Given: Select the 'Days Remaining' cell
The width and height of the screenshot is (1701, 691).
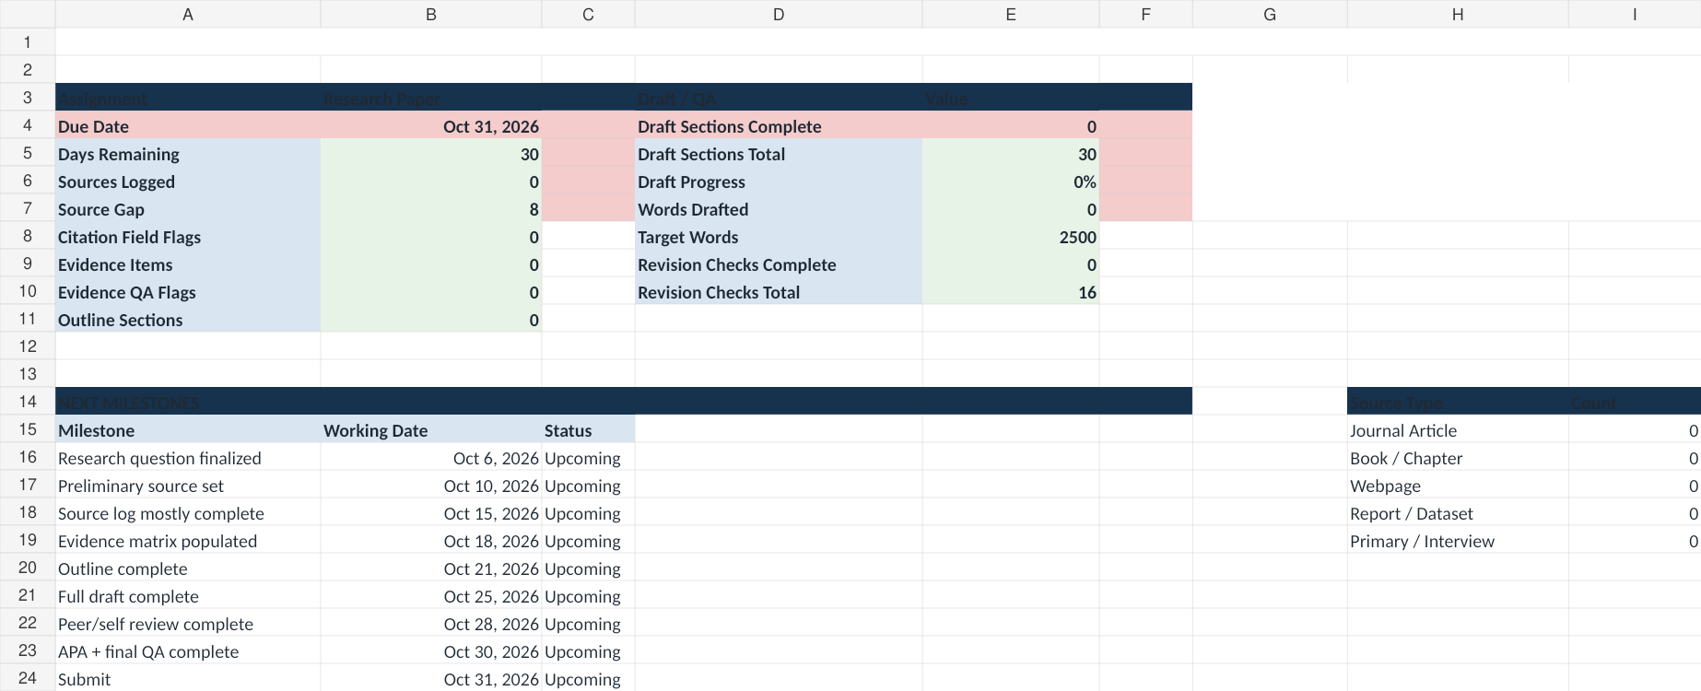Looking at the screenshot, I should point(188,154).
